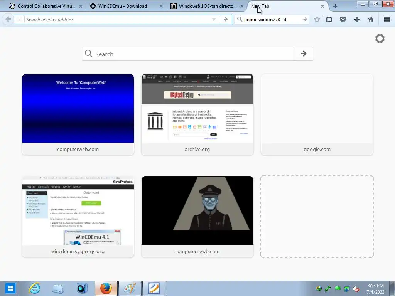Open File Explorer from taskbar
Image resolution: width=395 pixels, height=296 pixels.
58,288
